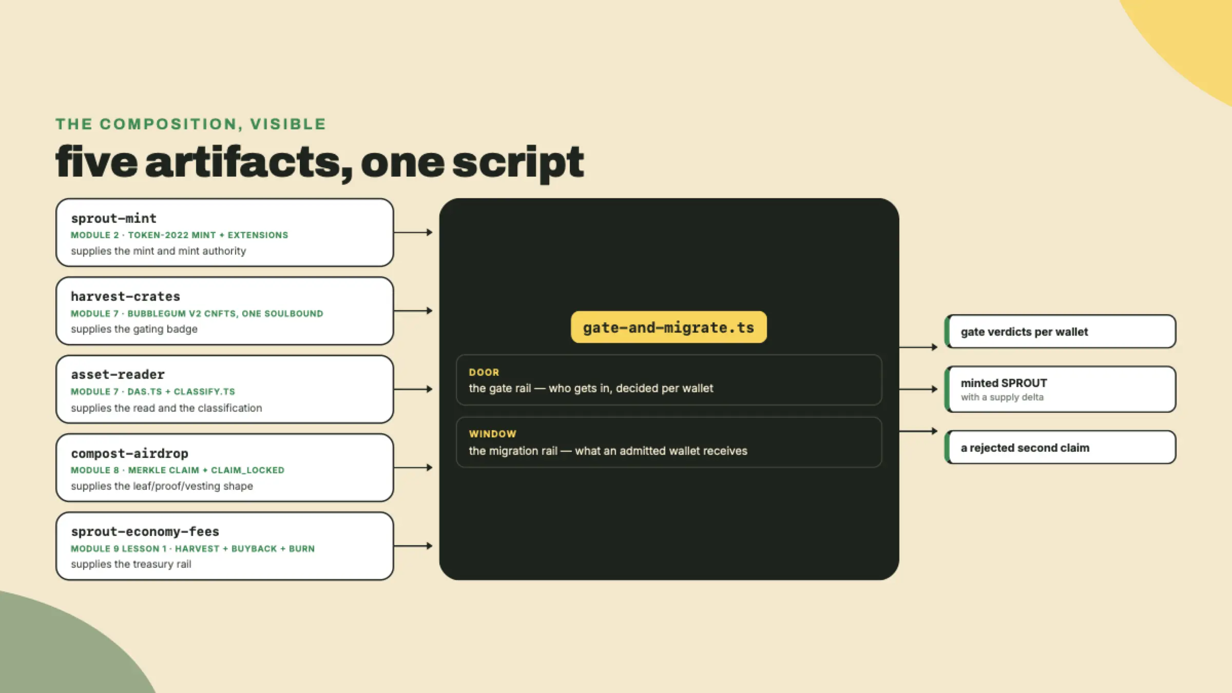Viewport: 1232px width, 693px height.
Task: Select the 'minted SPROUT' output title
Action: 1004,383
